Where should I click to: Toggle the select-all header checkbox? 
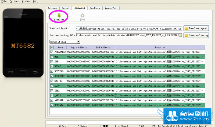pos(52,47)
